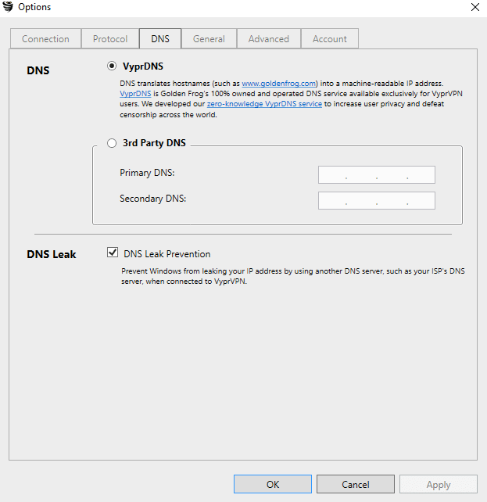Choose the 3rd Party DNS option
This screenshot has height=502, width=487.
(x=112, y=143)
